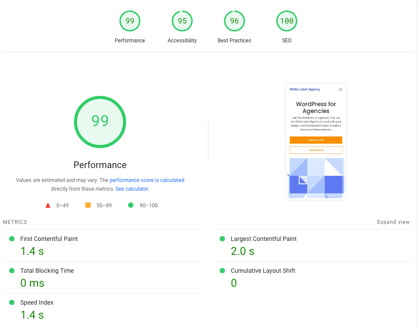This screenshot has height=326, width=418.
Task: Click the green dot beside Largest Contentful Paint
Action: point(222,239)
